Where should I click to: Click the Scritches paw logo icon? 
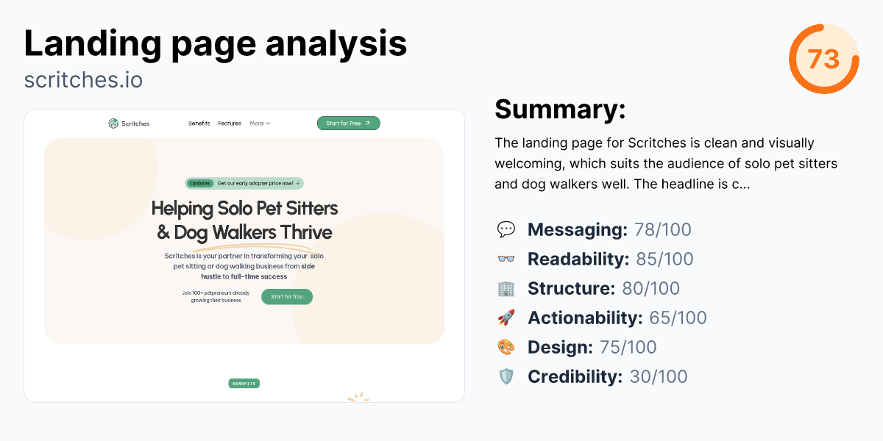pos(114,123)
